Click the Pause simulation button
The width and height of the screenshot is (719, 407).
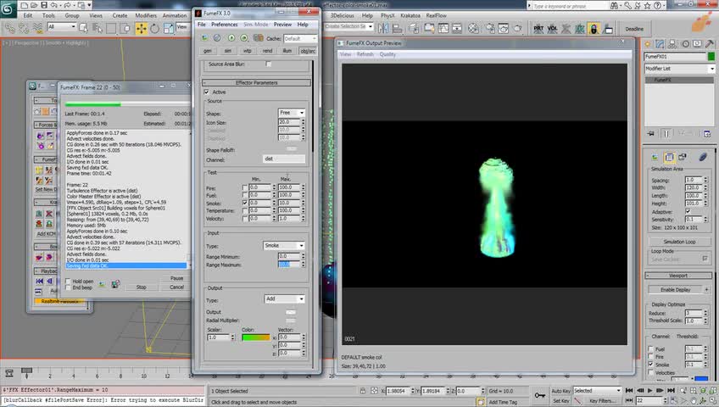tap(177, 278)
